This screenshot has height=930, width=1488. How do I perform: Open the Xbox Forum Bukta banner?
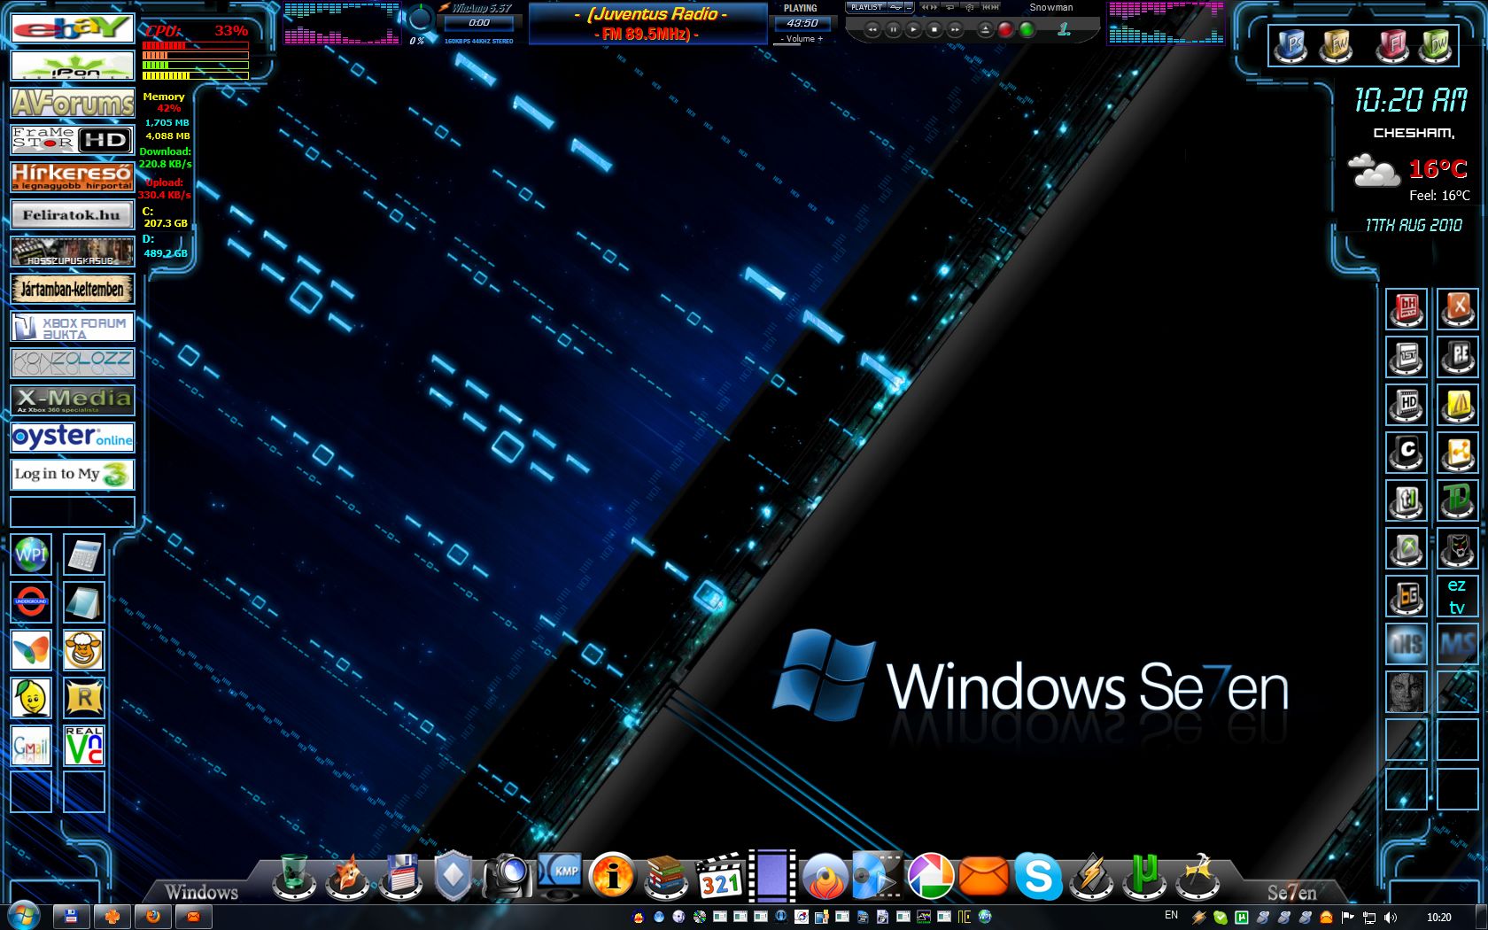[x=73, y=327]
